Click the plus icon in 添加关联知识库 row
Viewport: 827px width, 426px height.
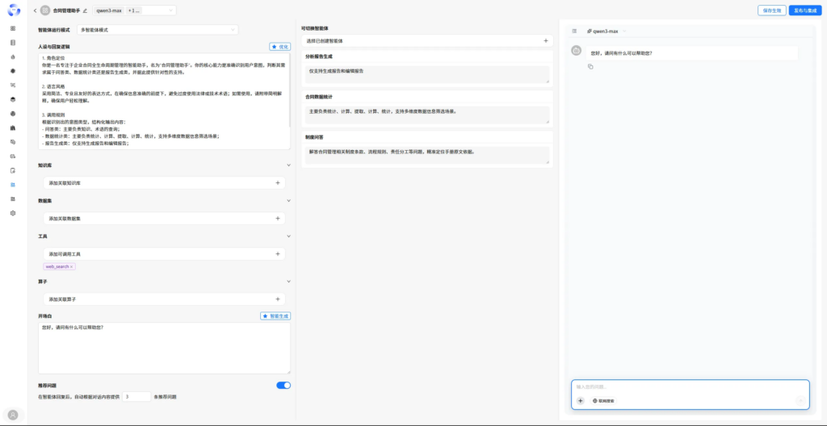(x=278, y=183)
